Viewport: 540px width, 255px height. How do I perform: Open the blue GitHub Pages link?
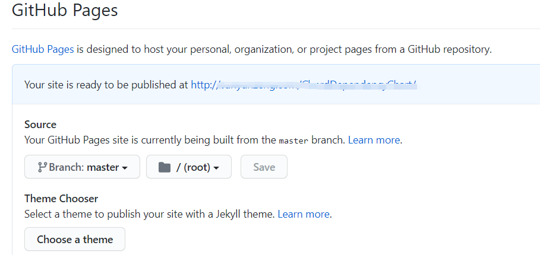pyautogui.click(x=43, y=49)
